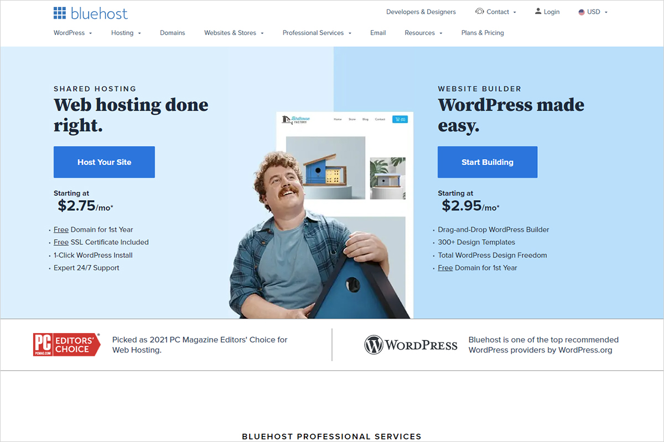Click the Host Your Site button
Image resolution: width=664 pixels, height=442 pixels.
click(x=104, y=162)
